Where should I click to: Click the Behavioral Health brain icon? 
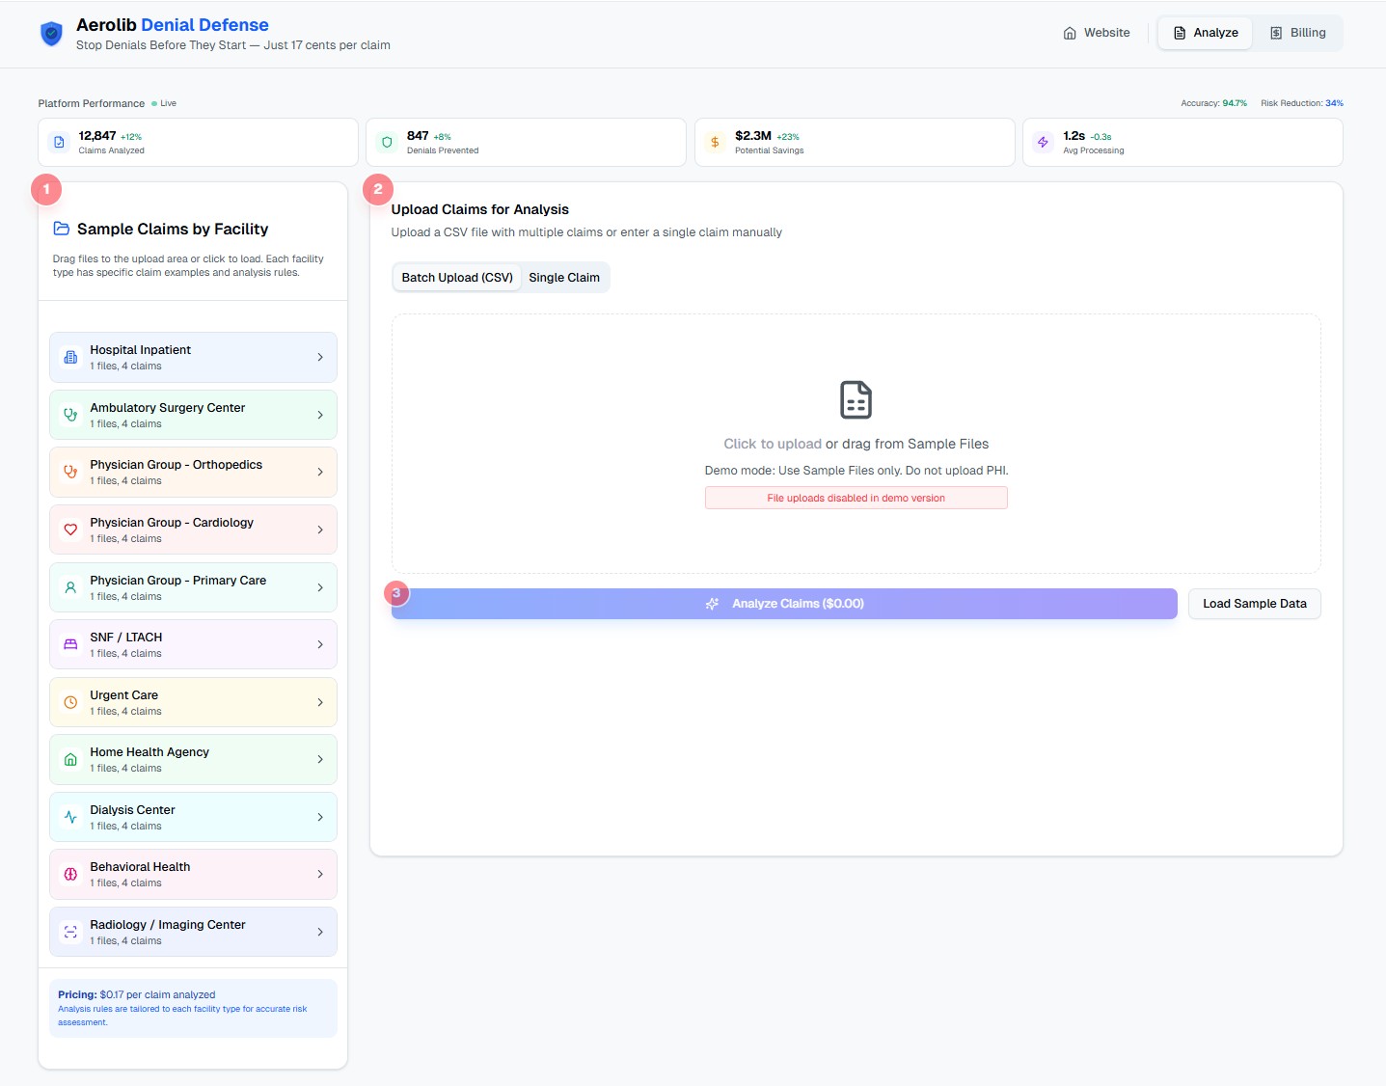pyautogui.click(x=69, y=874)
